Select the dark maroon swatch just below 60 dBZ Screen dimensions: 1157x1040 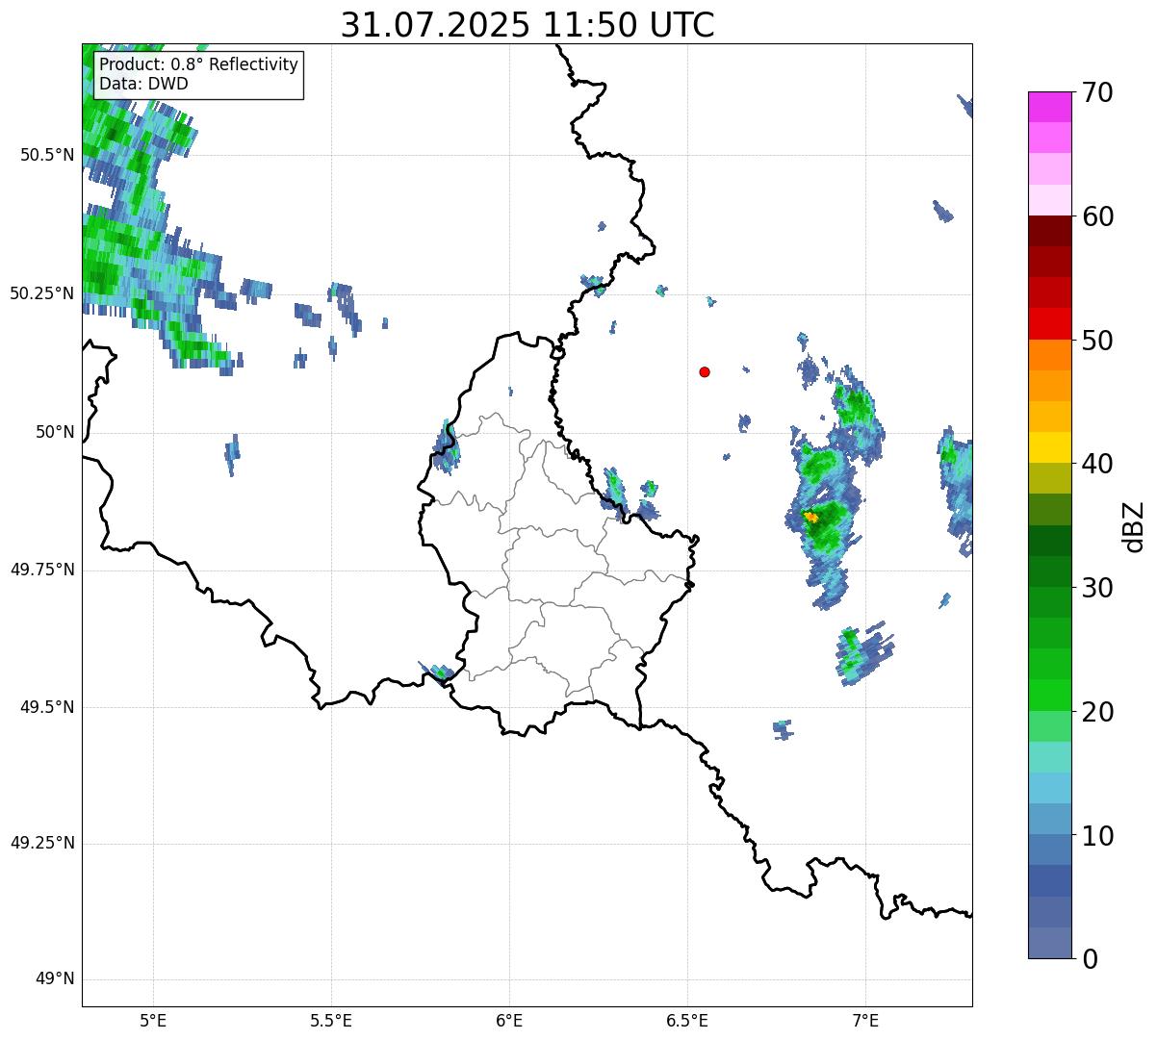pyautogui.click(x=1049, y=231)
